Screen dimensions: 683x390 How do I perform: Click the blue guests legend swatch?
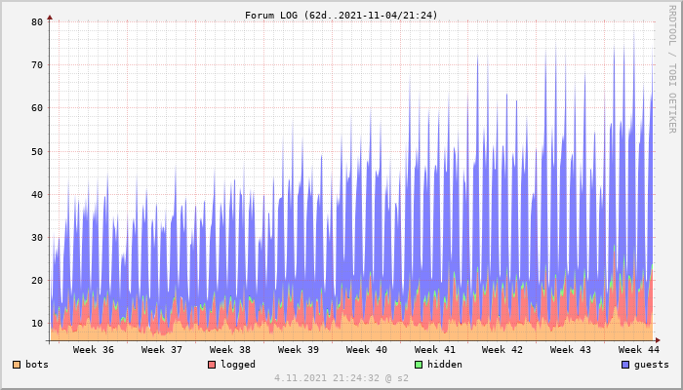click(x=625, y=365)
